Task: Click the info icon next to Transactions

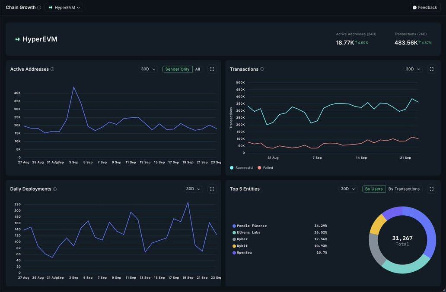Action: (262, 69)
